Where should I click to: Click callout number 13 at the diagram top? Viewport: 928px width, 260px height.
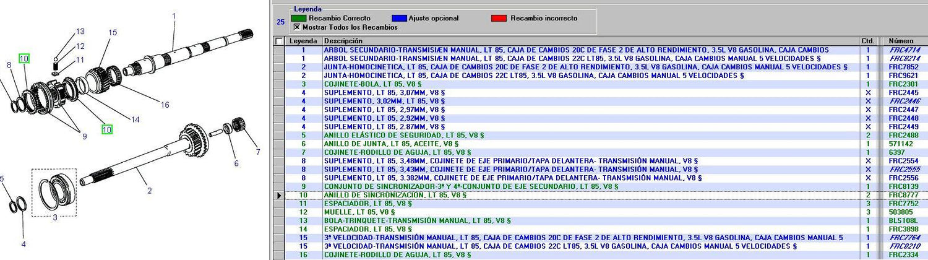[80, 32]
